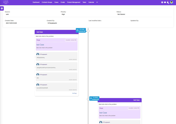The width and height of the screenshot is (176, 124).
Task: Open the notifications bell
Action: click(168, 2)
